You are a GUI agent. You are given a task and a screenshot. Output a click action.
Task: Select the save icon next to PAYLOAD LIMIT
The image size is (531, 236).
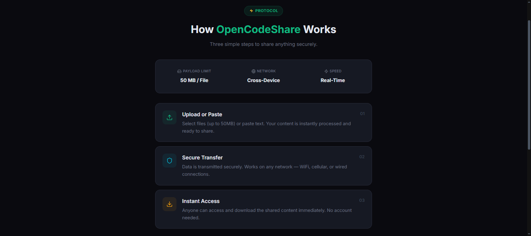coord(179,71)
